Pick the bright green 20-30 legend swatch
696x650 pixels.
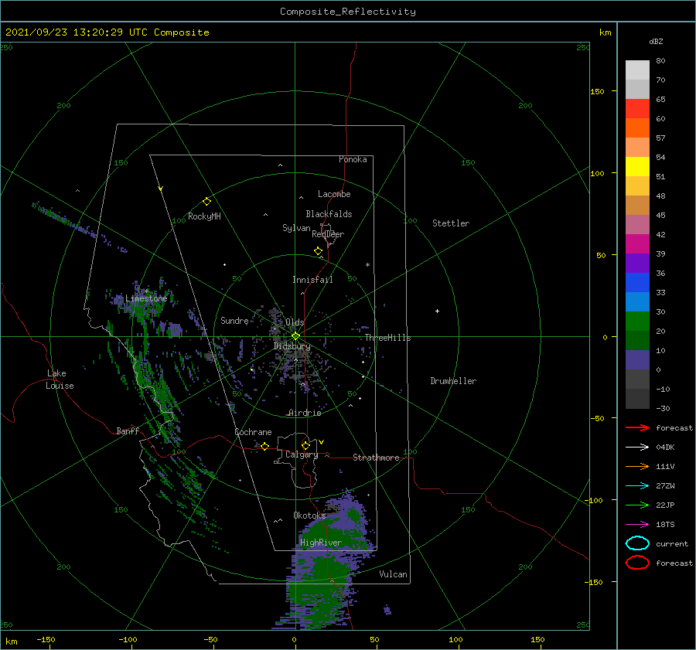click(637, 321)
